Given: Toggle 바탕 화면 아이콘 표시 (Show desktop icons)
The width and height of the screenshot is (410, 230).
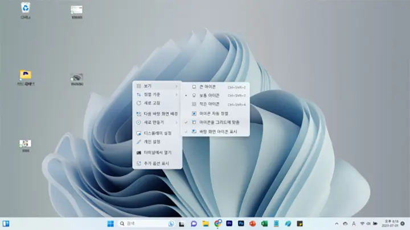Looking at the screenshot, I should (x=215, y=132).
